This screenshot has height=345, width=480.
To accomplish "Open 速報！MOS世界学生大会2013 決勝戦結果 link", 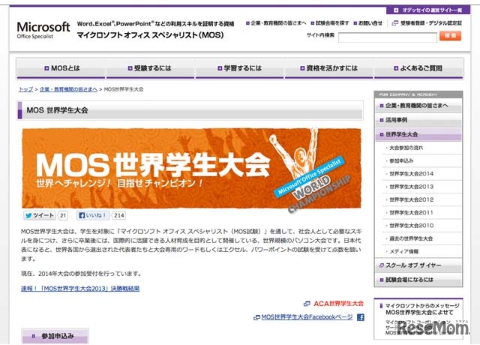I will [80, 289].
